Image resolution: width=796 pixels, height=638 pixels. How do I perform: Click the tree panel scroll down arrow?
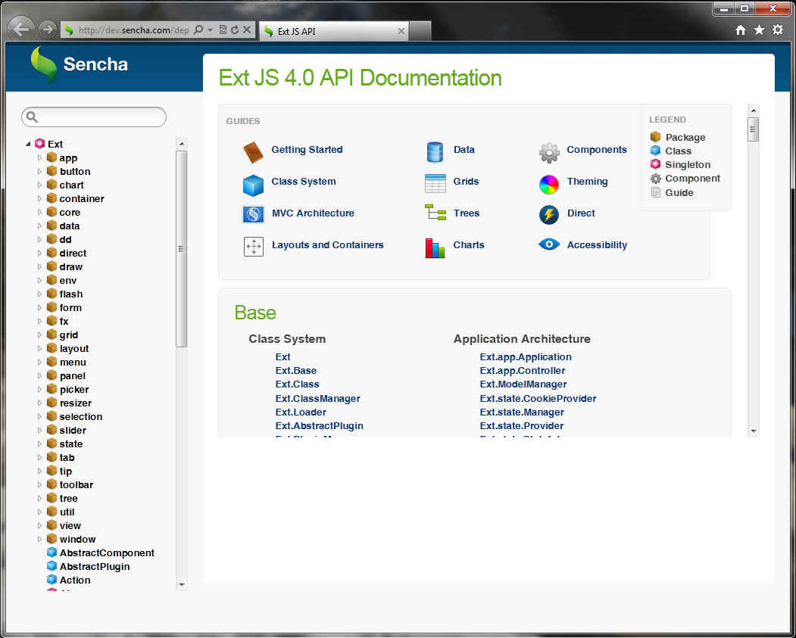pyautogui.click(x=182, y=585)
